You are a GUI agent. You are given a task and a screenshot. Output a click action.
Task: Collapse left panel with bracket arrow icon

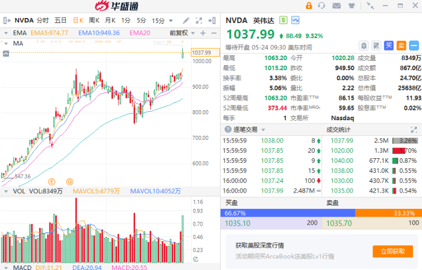tap(7, 20)
